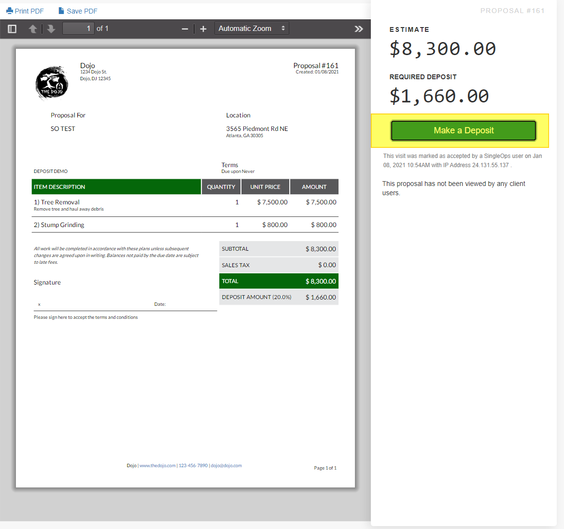
Task: Click the green Item Description header
Action: click(116, 187)
